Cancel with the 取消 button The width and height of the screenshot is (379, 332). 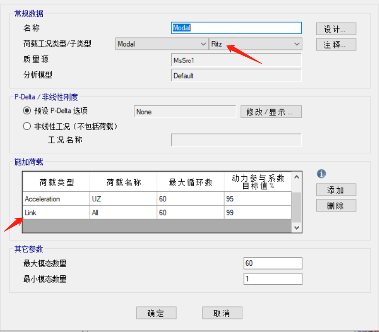pyautogui.click(x=222, y=313)
